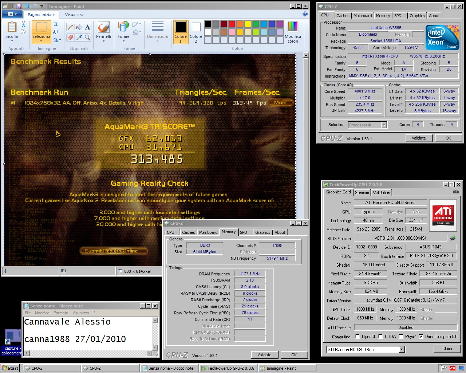Open the shape outline dropdown in Paint

pos(136,24)
